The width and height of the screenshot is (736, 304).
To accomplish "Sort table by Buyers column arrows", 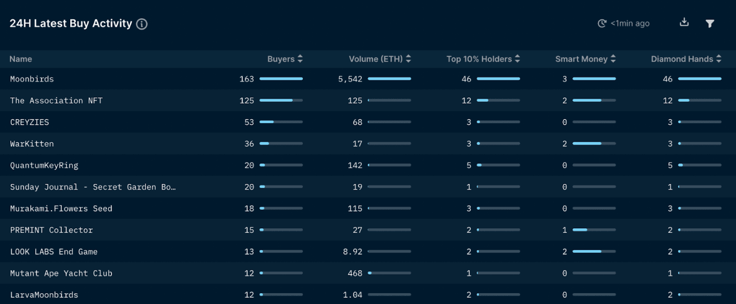I will point(300,59).
